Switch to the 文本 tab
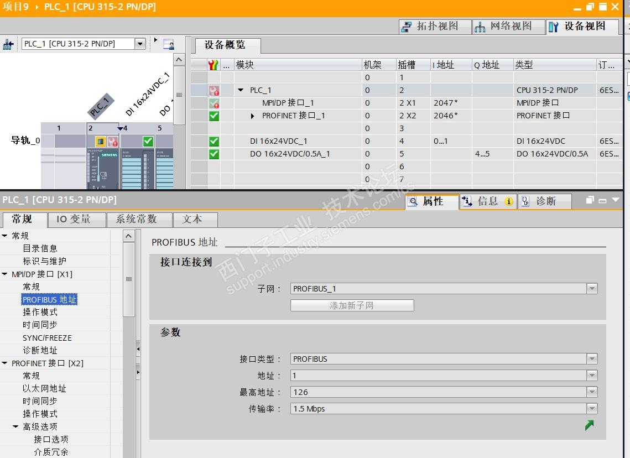The image size is (630, 458). (195, 220)
